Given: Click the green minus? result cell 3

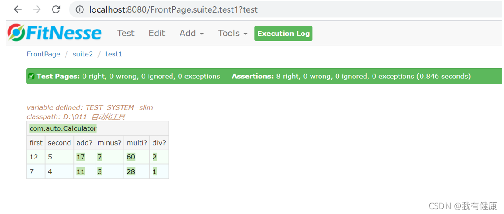Looking at the screenshot, I should tap(100, 171).
